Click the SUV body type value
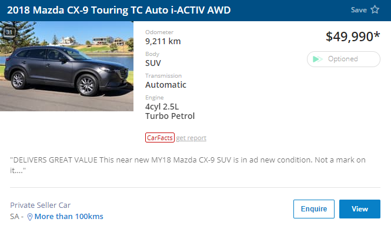The width and height of the screenshot is (391, 232). (x=153, y=63)
